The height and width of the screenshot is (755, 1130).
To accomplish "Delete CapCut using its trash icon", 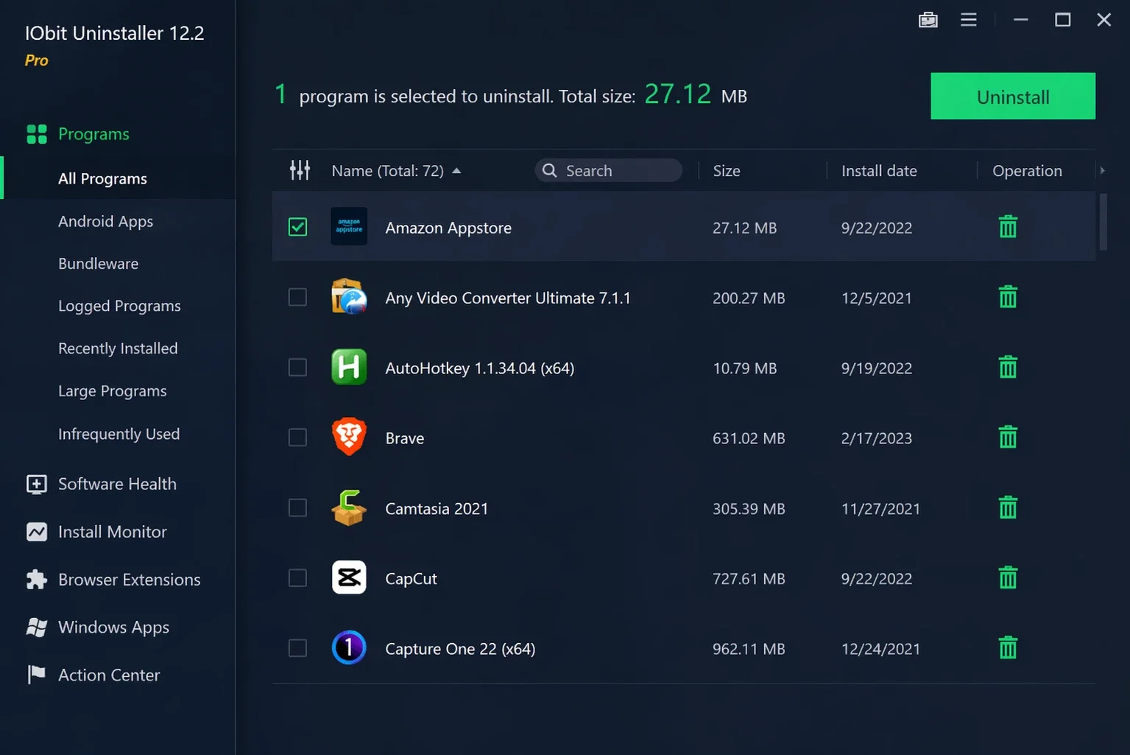I will click(1008, 578).
